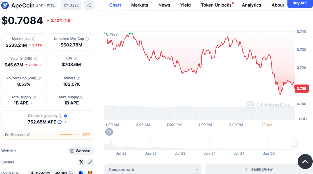Click the Market cap info icon
Screen dimensions: 313x174
pyautogui.click(x=34, y=39)
